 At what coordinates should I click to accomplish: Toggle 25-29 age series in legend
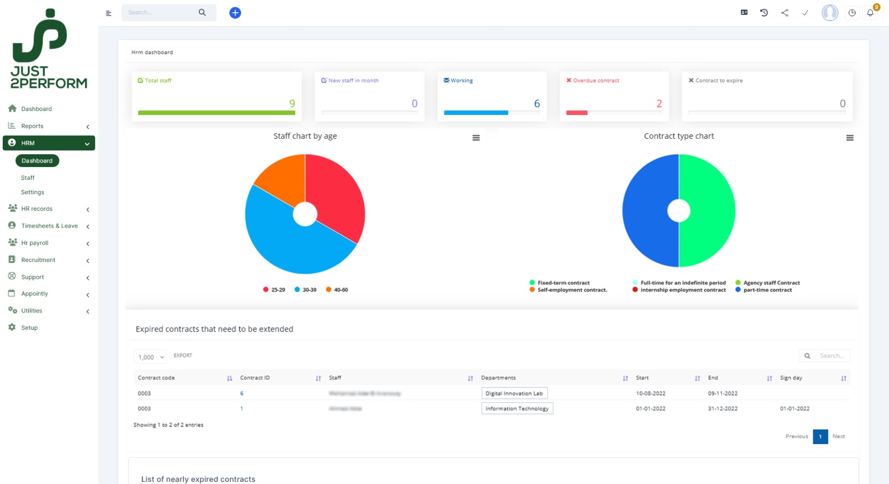274,290
